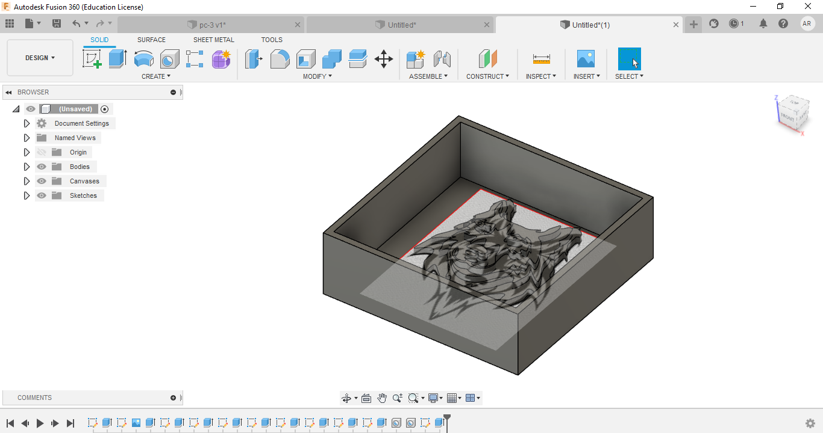Viewport: 823px width, 433px height.
Task: Activate the Offset Face tool
Action: pos(357,59)
